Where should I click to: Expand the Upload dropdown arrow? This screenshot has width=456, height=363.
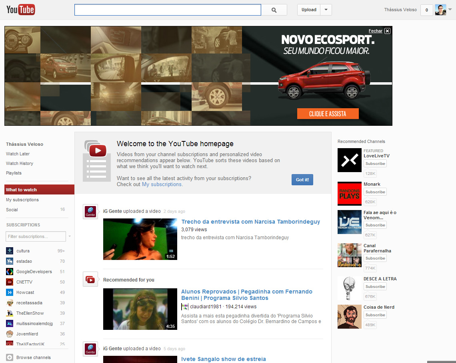326,10
